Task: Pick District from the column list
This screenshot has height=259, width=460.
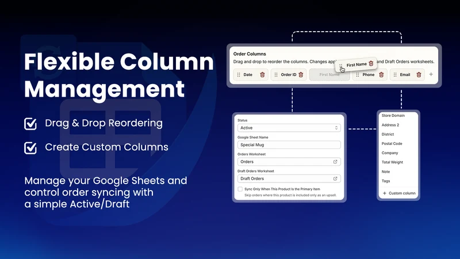Action: [388, 135]
